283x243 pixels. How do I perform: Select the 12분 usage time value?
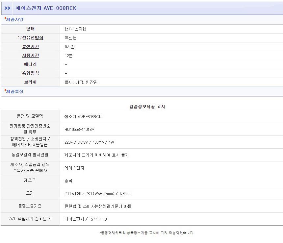(68, 56)
